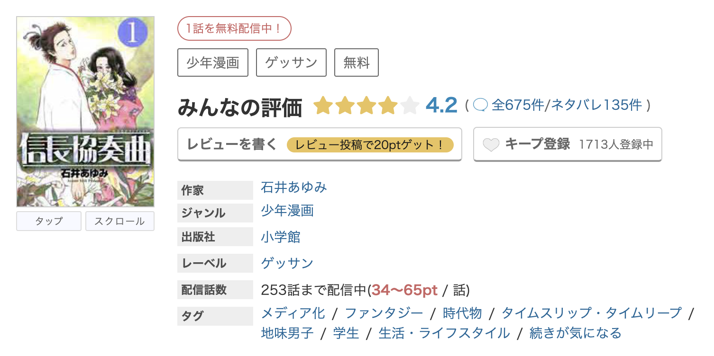Select the 少年漫画 badge near the top
Image resolution: width=714 pixels, height=356 pixels.
pos(212,62)
